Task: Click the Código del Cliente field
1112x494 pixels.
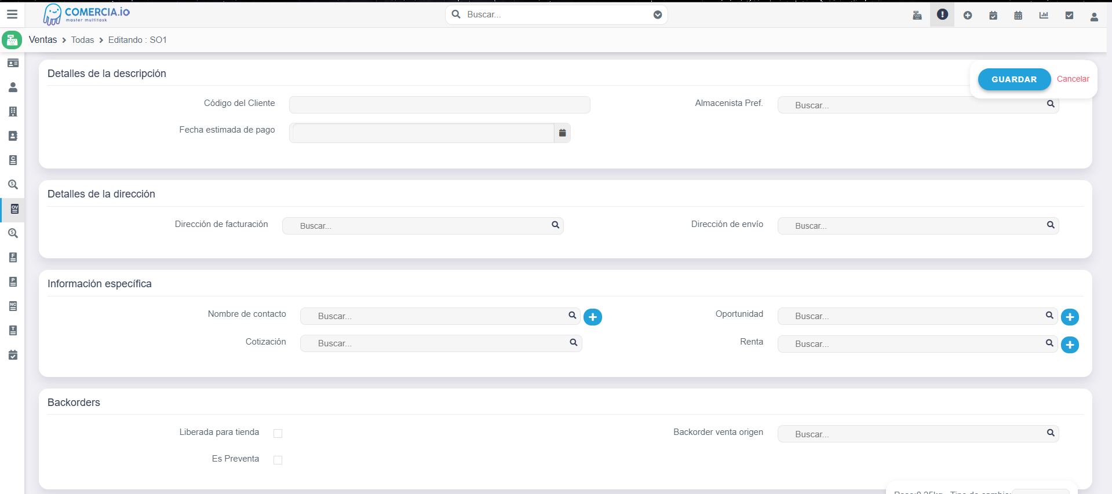Action: pos(440,105)
